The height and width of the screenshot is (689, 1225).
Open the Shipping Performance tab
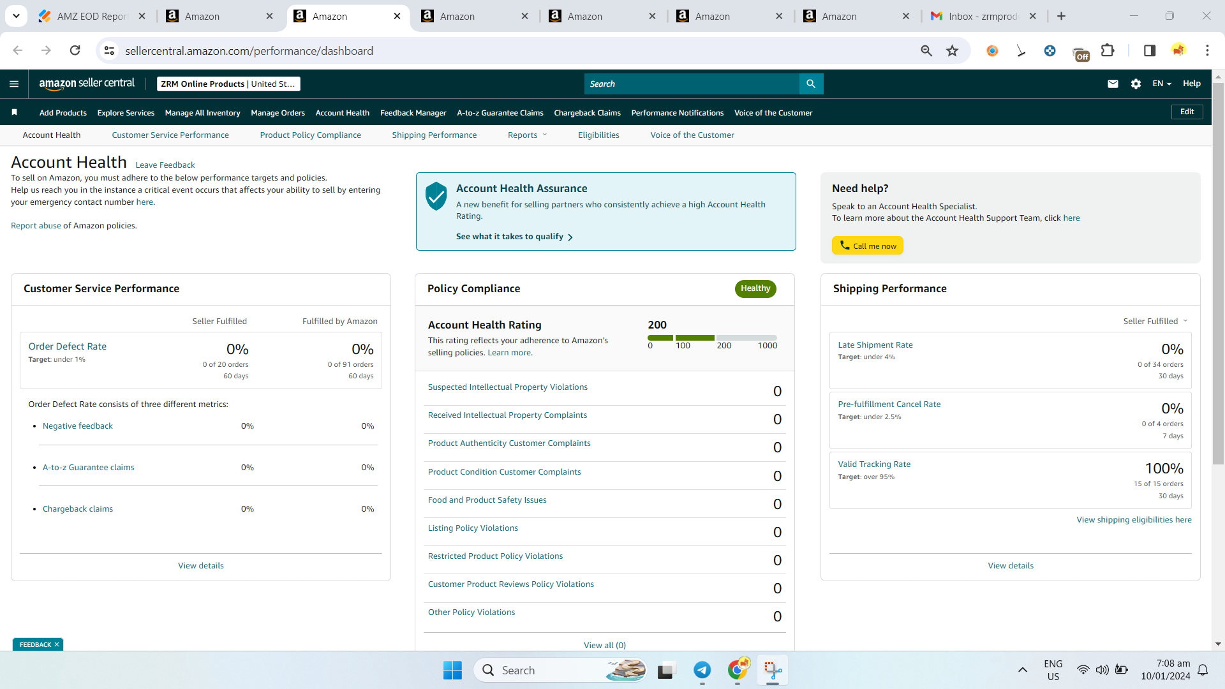click(434, 135)
